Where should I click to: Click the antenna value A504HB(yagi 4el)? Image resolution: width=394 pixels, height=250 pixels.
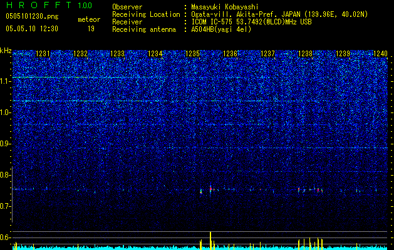tap(221, 29)
